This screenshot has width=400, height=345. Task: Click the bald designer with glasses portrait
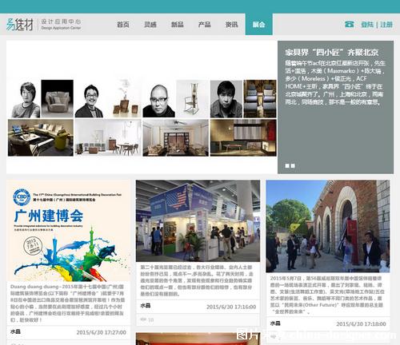point(159,99)
